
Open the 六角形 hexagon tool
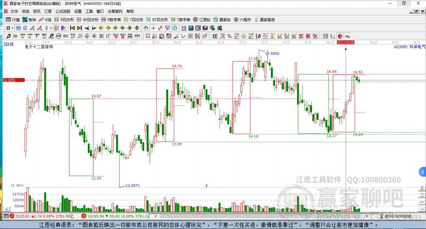(x=243, y=20)
